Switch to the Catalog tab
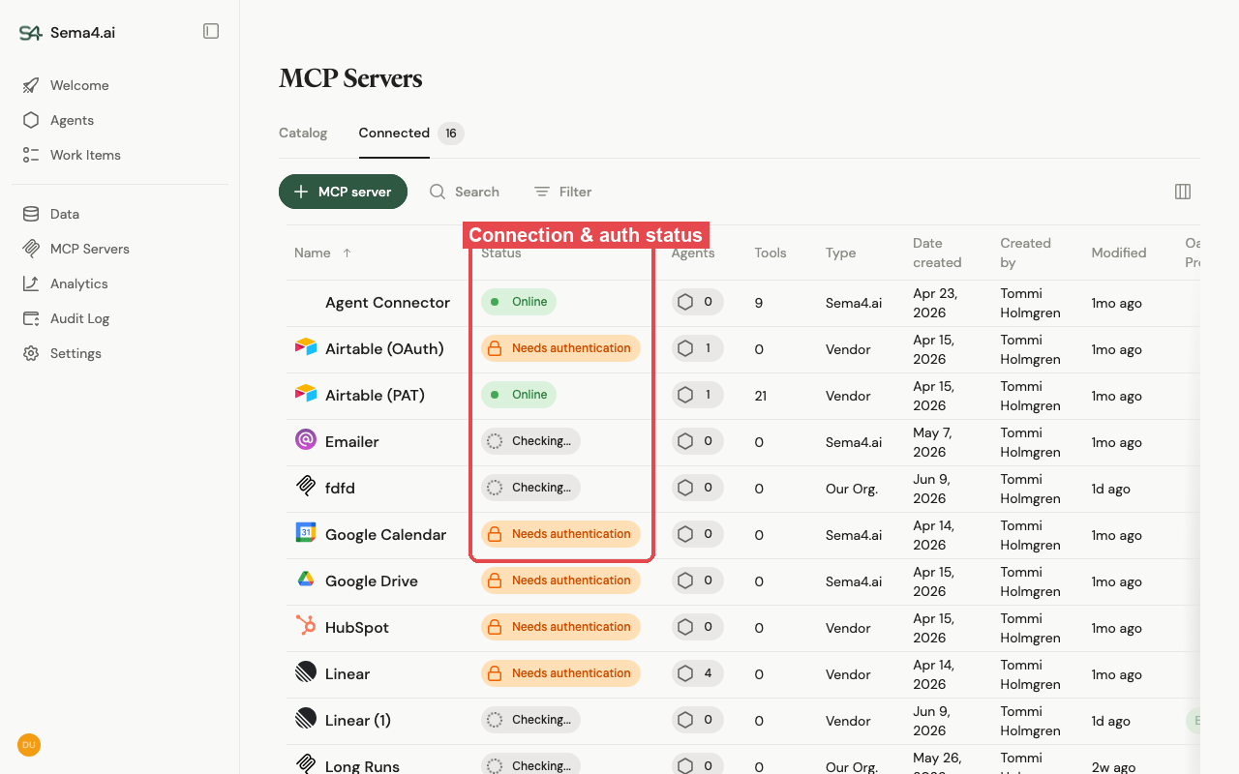 click(x=303, y=134)
